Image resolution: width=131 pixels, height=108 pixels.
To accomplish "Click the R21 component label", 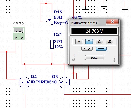I will click(58, 34).
